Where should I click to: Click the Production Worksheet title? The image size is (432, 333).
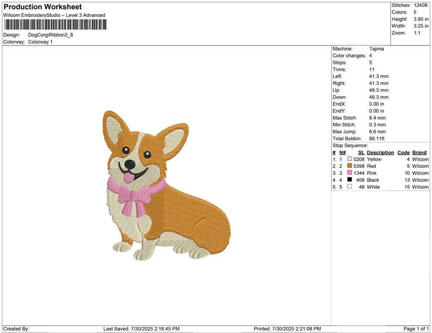point(42,7)
